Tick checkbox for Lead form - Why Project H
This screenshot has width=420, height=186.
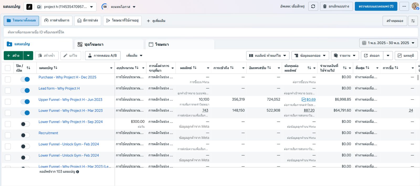tap(8, 91)
